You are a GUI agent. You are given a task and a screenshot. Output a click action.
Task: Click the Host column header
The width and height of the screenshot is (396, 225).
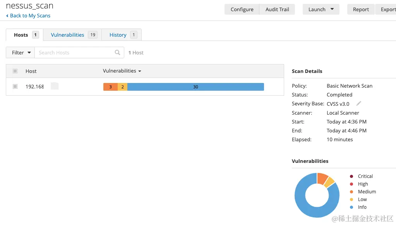(31, 71)
